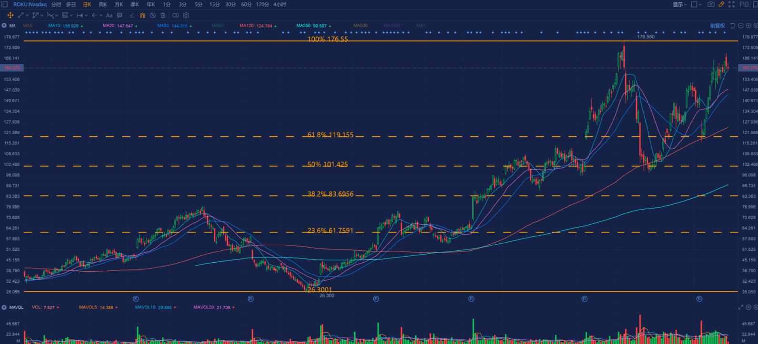Open polyline tool dropdown arrow
This screenshot has width=758, height=344.
[42, 15]
